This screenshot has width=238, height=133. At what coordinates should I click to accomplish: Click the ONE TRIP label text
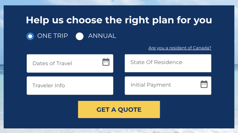pos(53,36)
